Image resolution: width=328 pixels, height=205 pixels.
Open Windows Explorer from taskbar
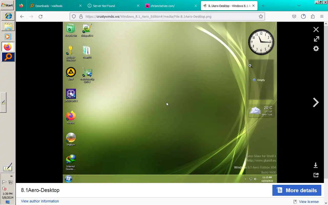tap(8, 26)
